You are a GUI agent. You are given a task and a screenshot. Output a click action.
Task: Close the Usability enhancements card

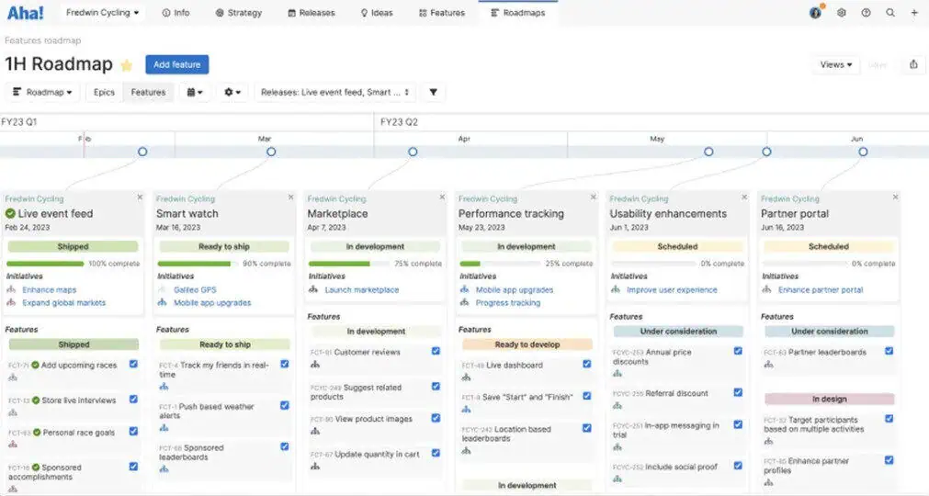pyautogui.click(x=744, y=197)
